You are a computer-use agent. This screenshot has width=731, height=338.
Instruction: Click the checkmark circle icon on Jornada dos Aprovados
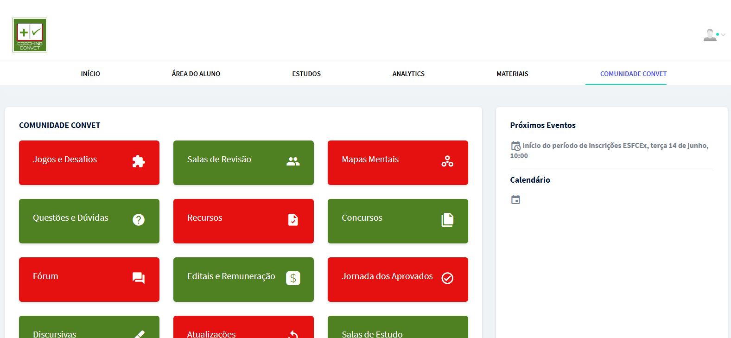pyautogui.click(x=447, y=278)
